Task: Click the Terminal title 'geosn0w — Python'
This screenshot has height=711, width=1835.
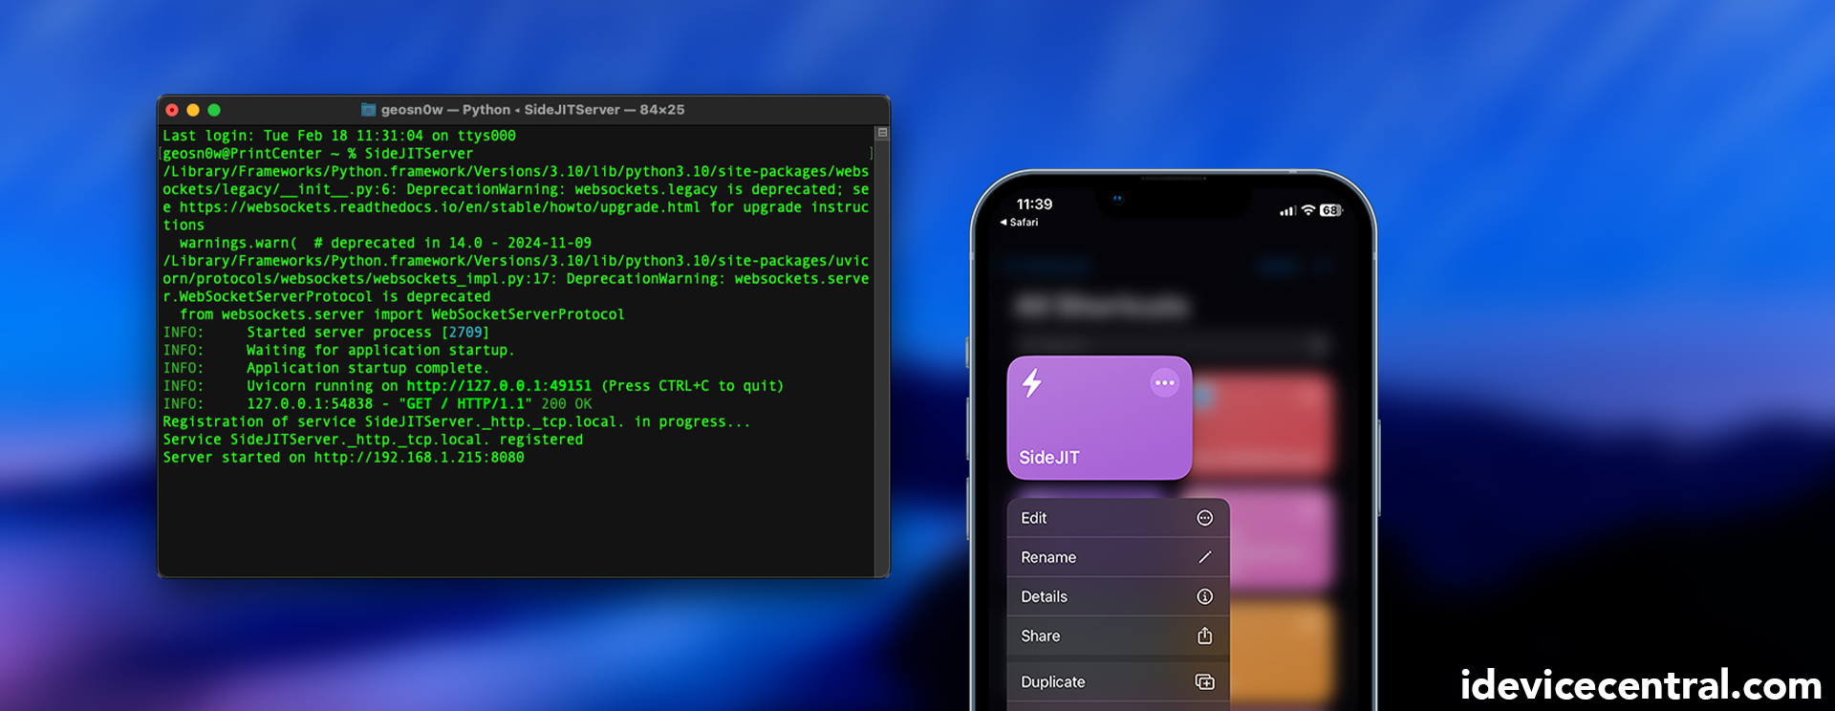Action: click(x=445, y=110)
